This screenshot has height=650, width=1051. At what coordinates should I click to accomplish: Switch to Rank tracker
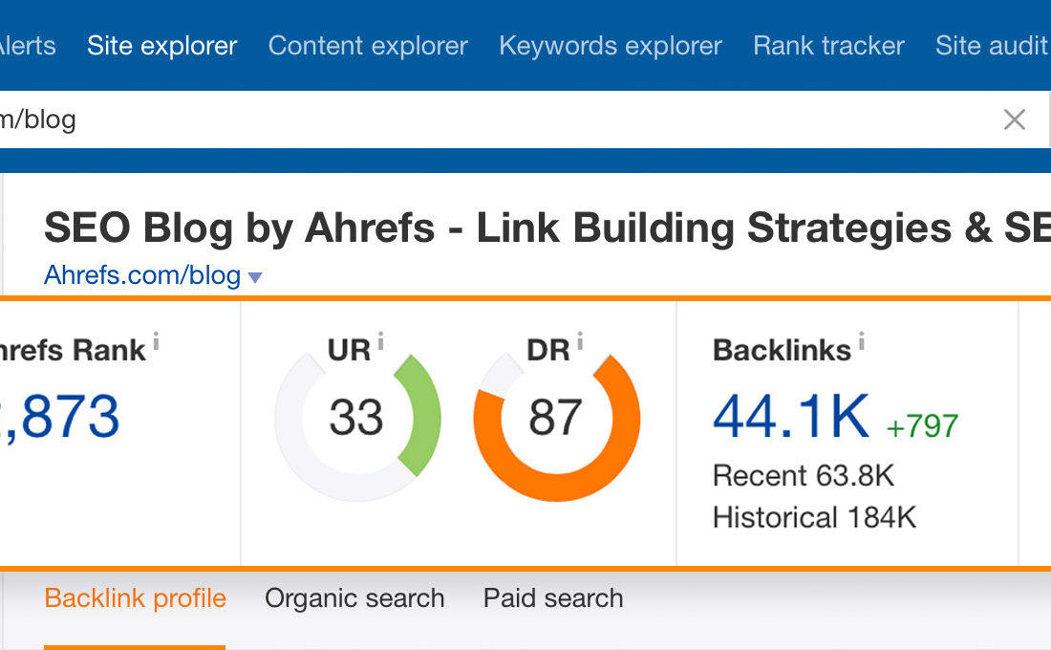tap(828, 46)
